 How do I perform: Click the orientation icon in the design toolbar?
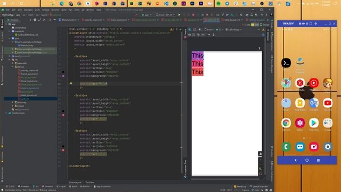(195, 30)
